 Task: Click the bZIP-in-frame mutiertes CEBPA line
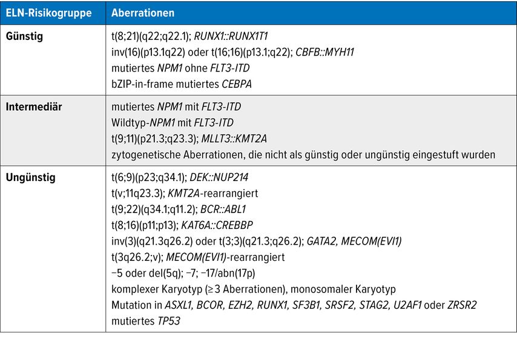click(182, 84)
